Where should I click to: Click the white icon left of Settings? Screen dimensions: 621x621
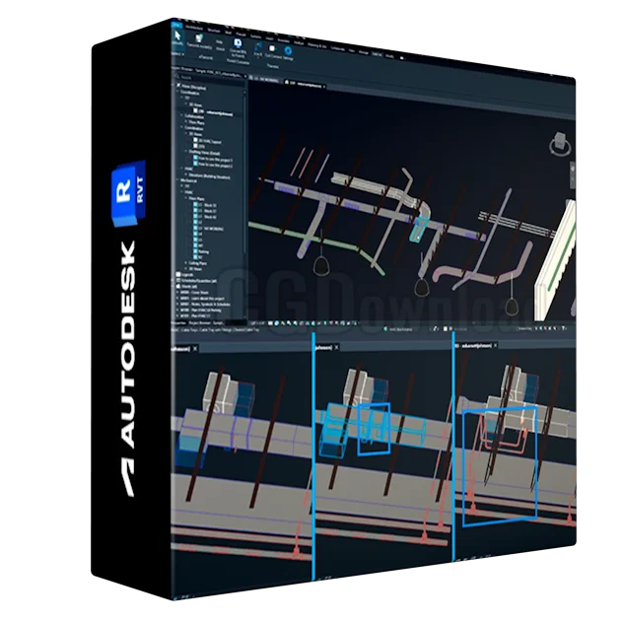point(272,48)
